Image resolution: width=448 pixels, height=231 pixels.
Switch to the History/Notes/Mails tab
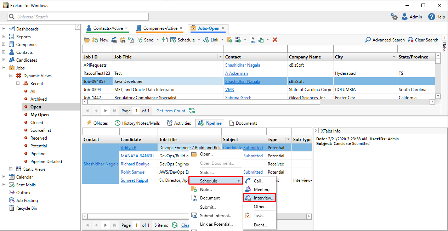coord(137,123)
